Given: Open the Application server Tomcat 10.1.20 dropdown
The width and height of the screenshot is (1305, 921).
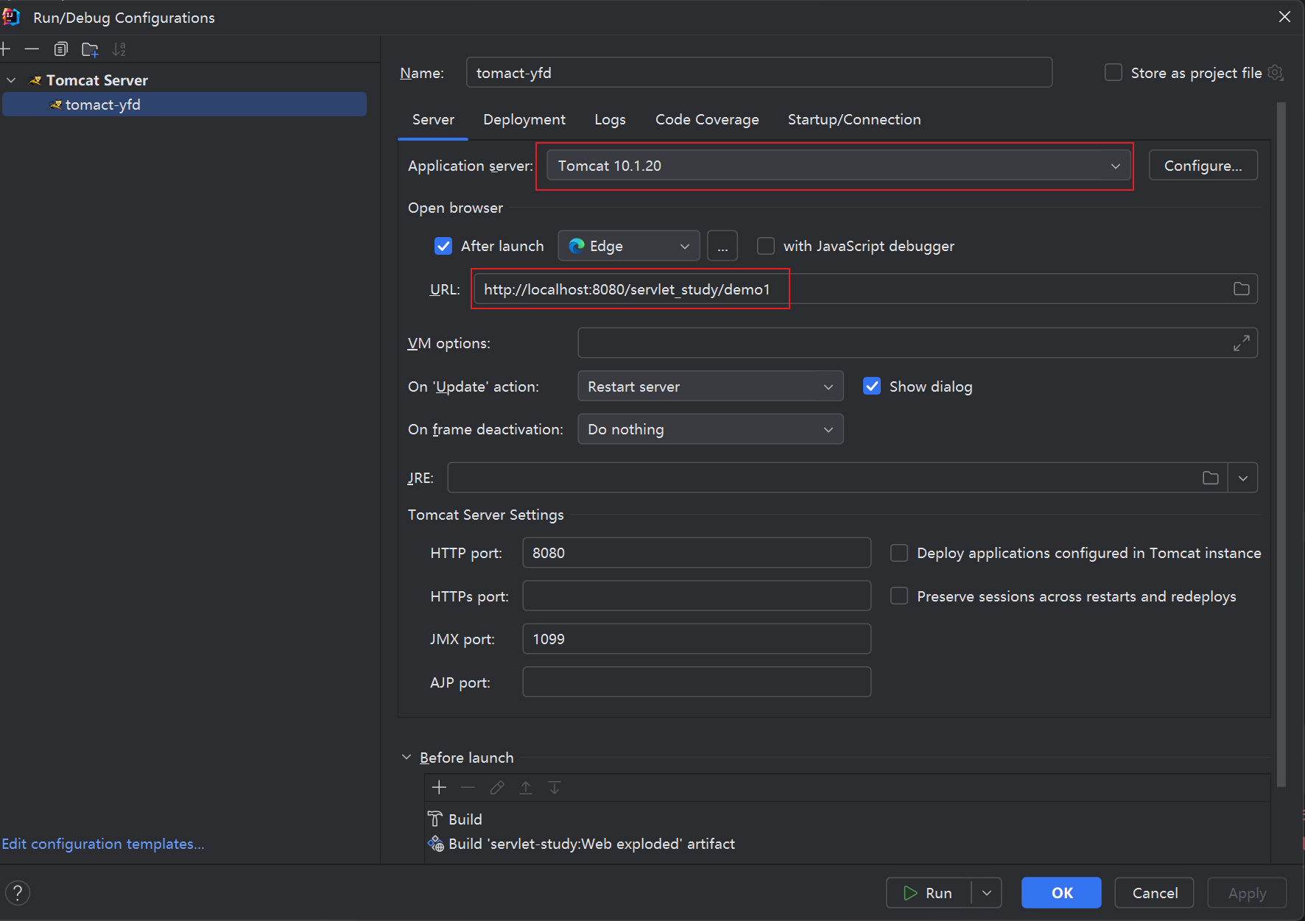Looking at the screenshot, I should [839, 166].
